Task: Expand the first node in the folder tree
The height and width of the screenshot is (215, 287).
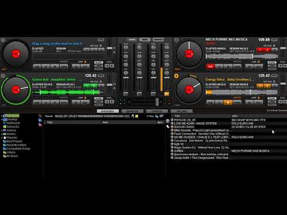Action: [2, 116]
